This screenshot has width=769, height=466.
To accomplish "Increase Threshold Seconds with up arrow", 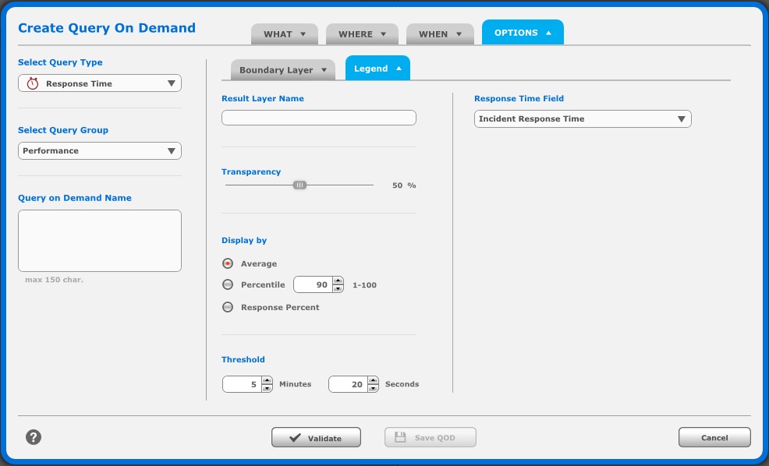I will (373, 380).
